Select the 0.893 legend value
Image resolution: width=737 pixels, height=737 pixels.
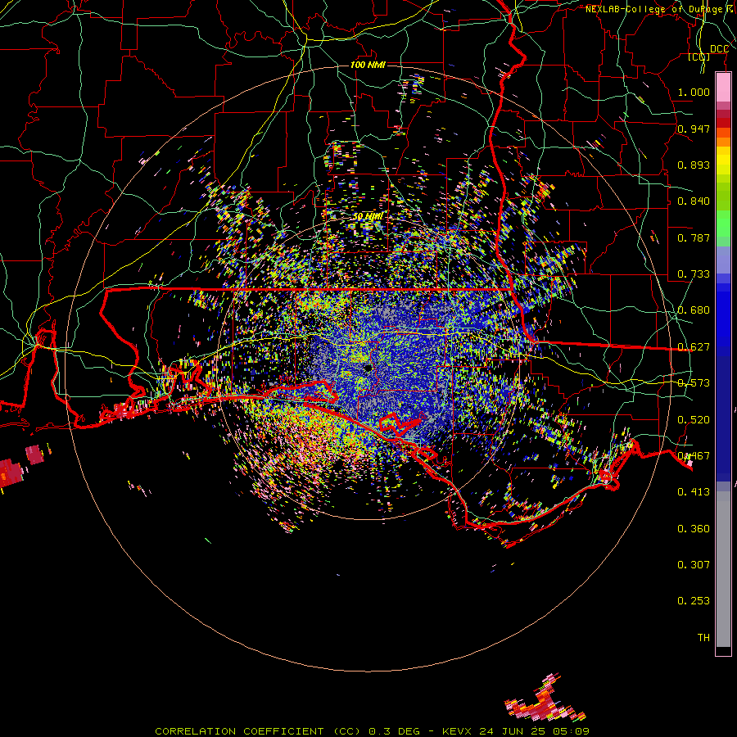tap(694, 165)
